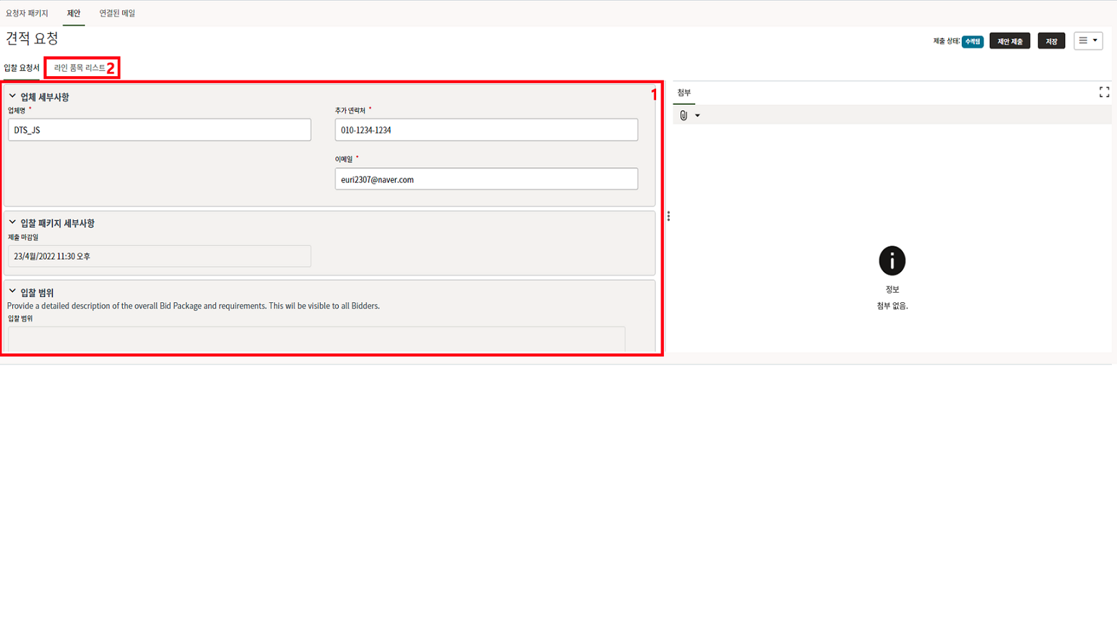Click the 이메일 input field
Image resolution: width=1117 pixels, height=628 pixels.
(x=486, y=179)
